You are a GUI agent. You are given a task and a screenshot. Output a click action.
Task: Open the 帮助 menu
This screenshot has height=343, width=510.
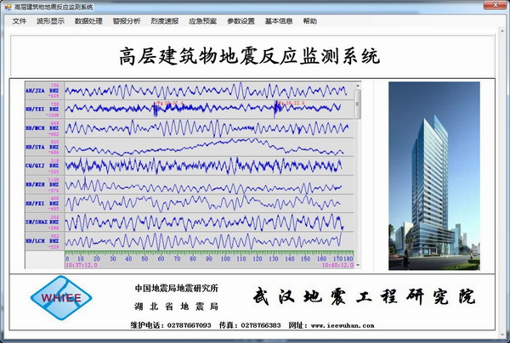[309, 20]
